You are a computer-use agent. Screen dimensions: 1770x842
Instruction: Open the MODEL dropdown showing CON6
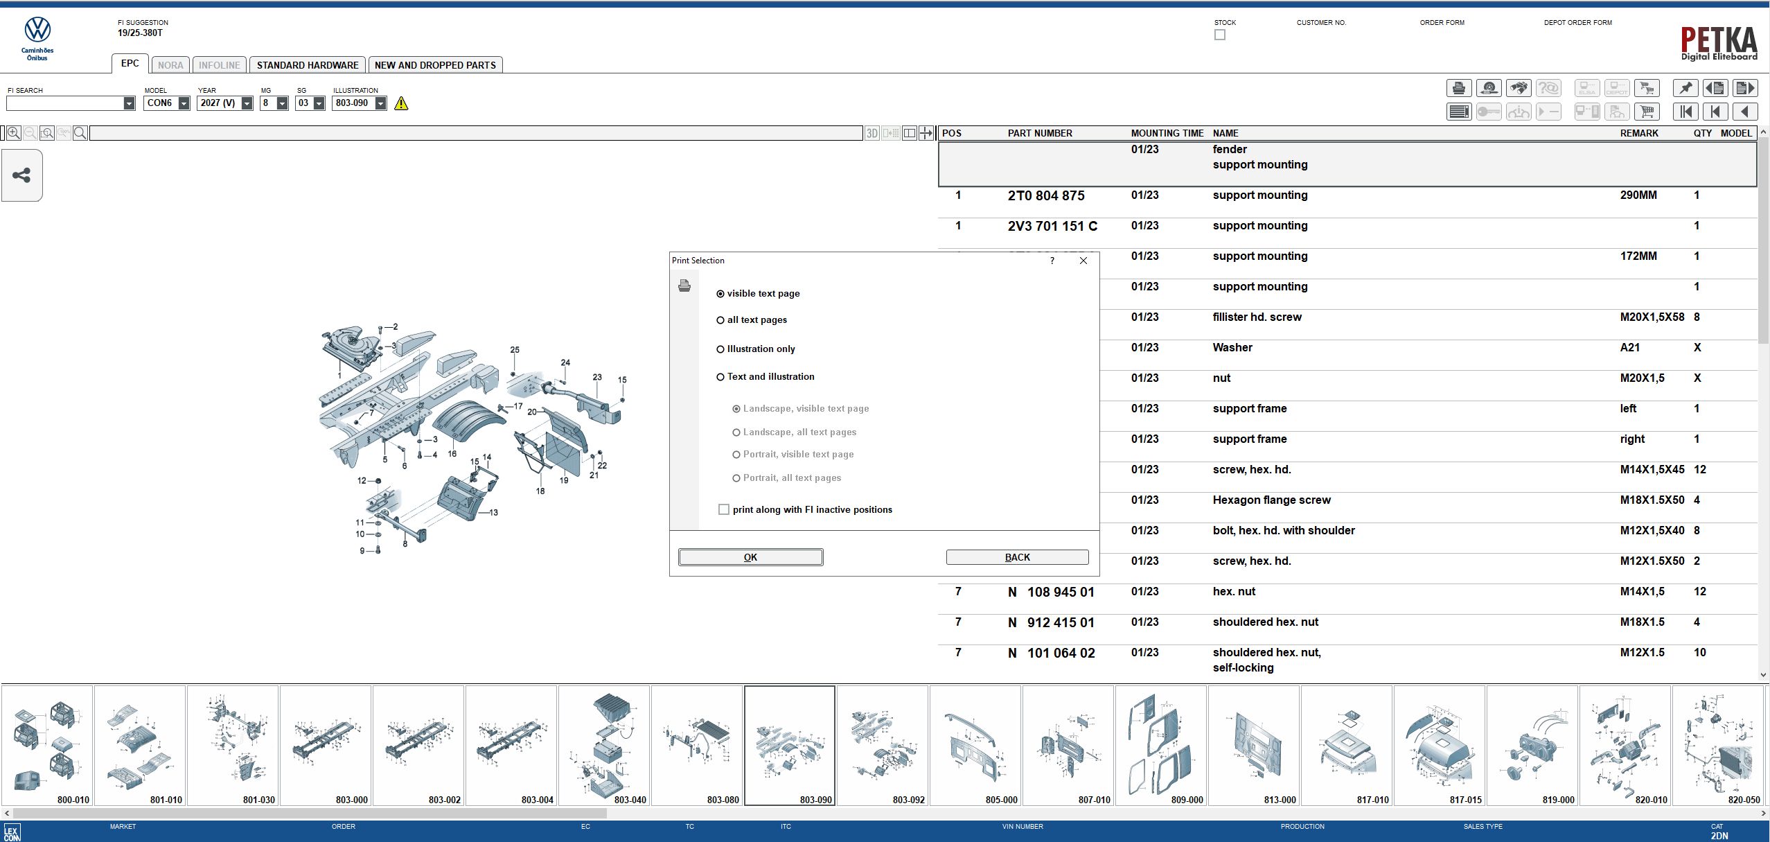click(x=167, y=103)
